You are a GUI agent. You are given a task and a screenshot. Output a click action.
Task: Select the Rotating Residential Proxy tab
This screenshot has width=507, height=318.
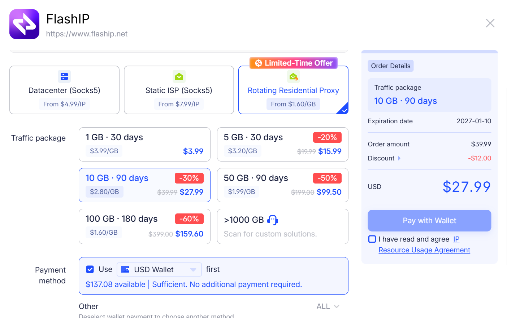click(x=293, y=90)
